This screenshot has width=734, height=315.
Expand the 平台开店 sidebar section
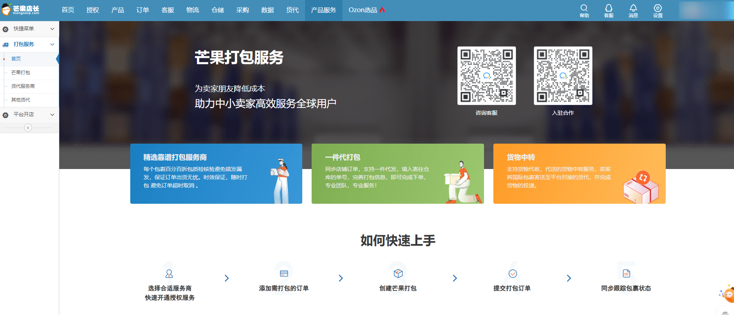pyautogui.click(x=29, y=115)
